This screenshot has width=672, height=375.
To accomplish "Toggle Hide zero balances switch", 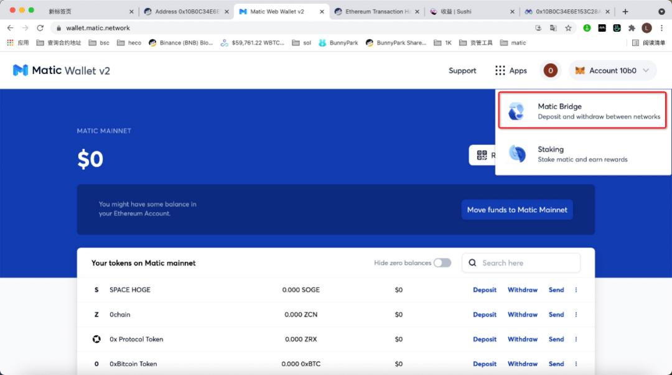I will pos(442,263).
